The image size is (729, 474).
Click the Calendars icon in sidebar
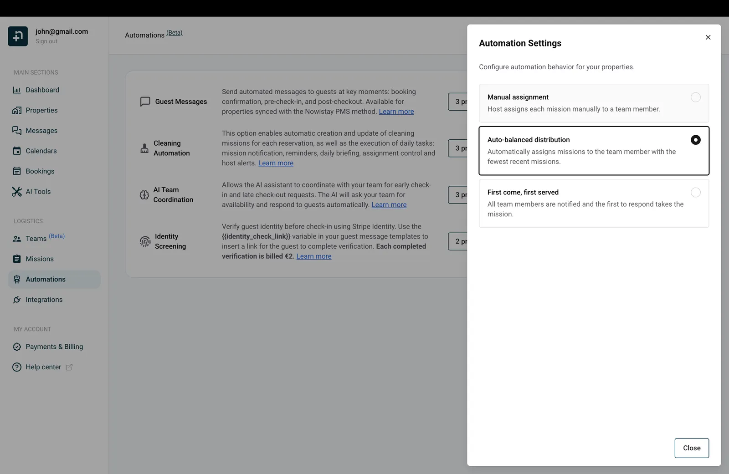pos(17,151)
